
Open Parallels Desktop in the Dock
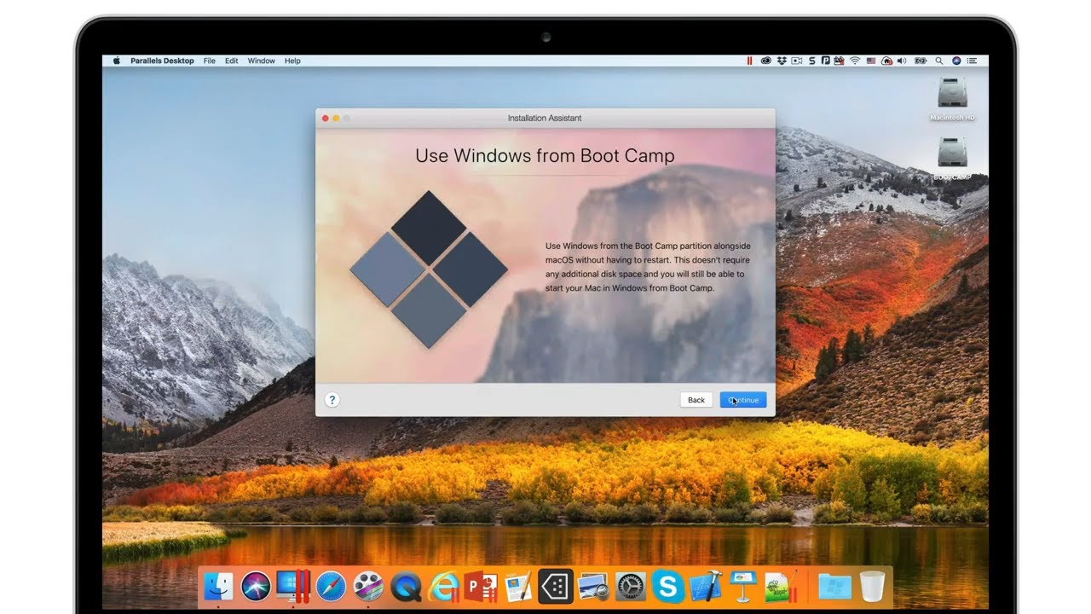coord(292,586)
